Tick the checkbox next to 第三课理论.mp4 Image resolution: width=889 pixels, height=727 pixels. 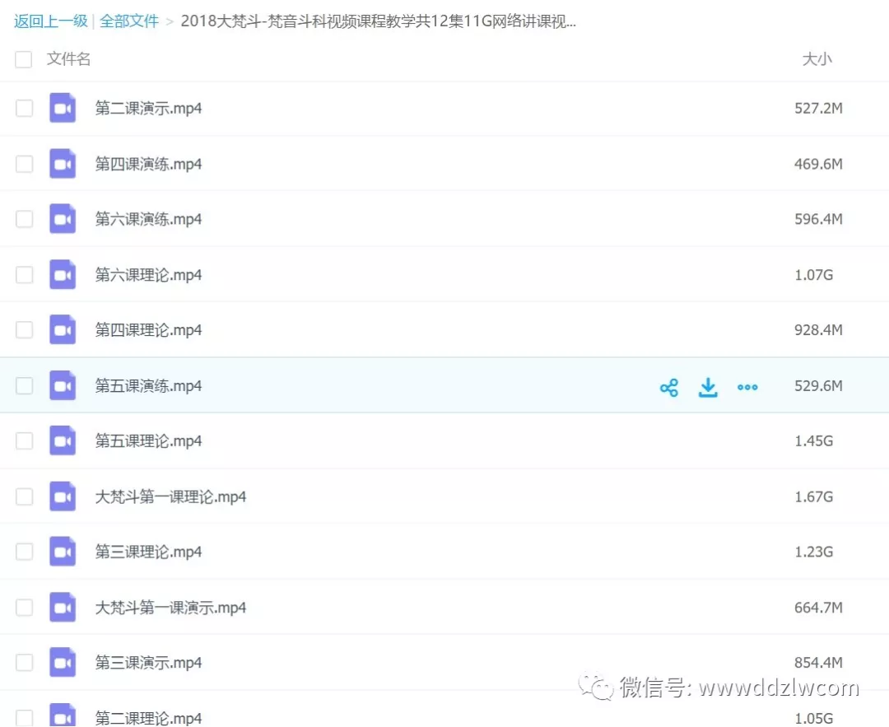[24, 552]
